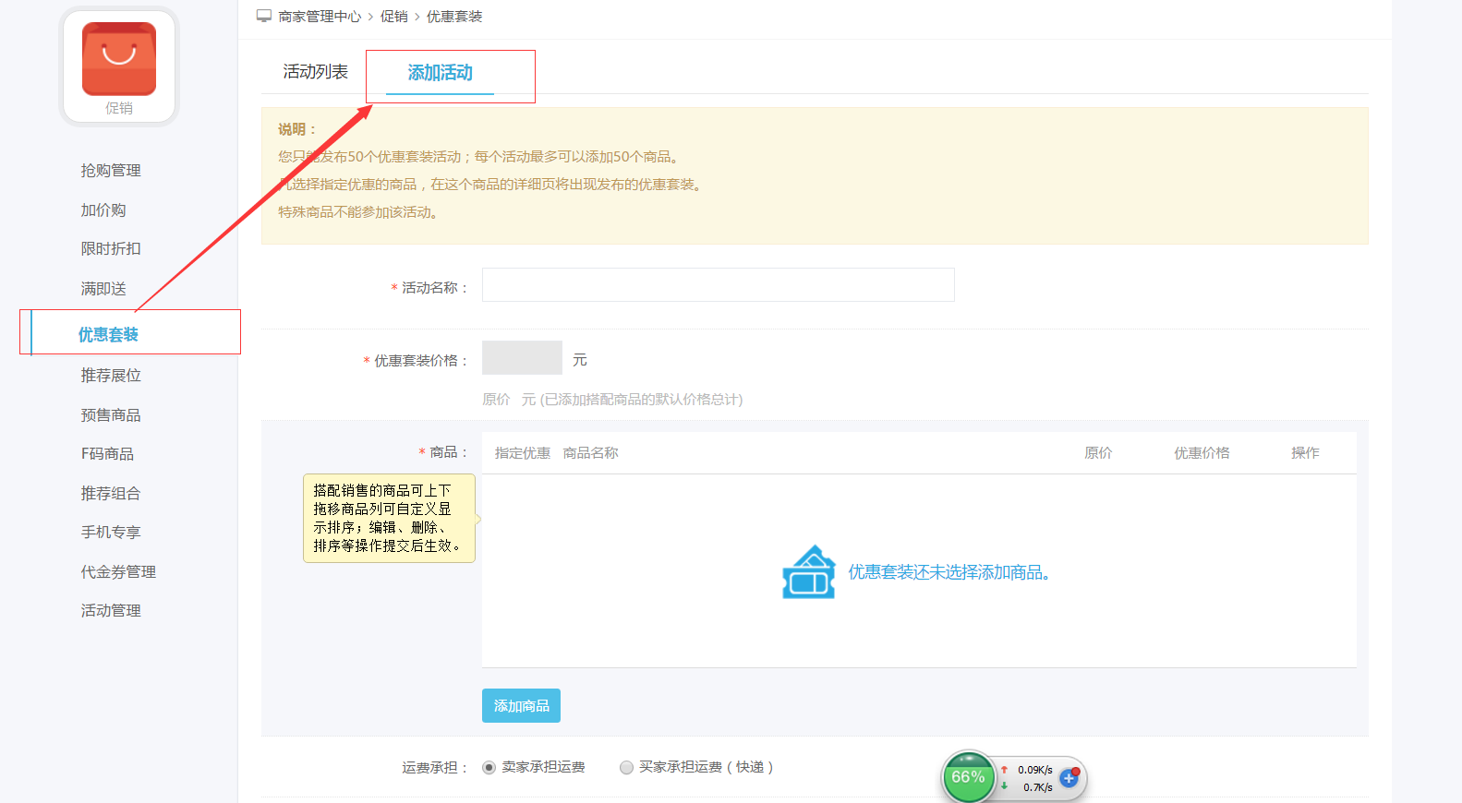Select the buyer pays shipping radio button
This screenshot has width=1462, height=803.
627,768
